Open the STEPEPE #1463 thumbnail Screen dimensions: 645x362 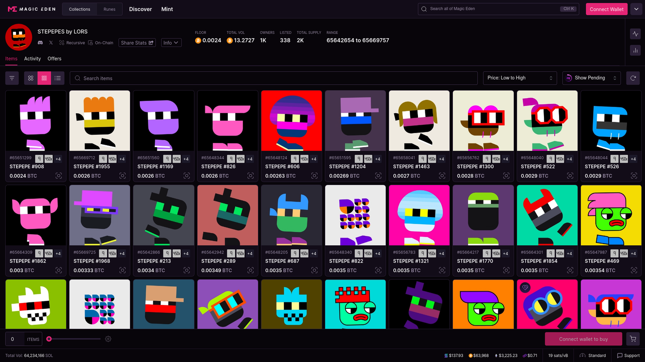[x=419, y=121]
